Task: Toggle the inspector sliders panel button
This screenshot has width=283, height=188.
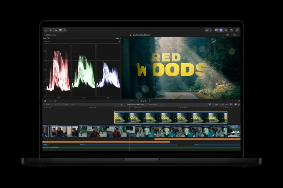Action: tap(226, 30)
